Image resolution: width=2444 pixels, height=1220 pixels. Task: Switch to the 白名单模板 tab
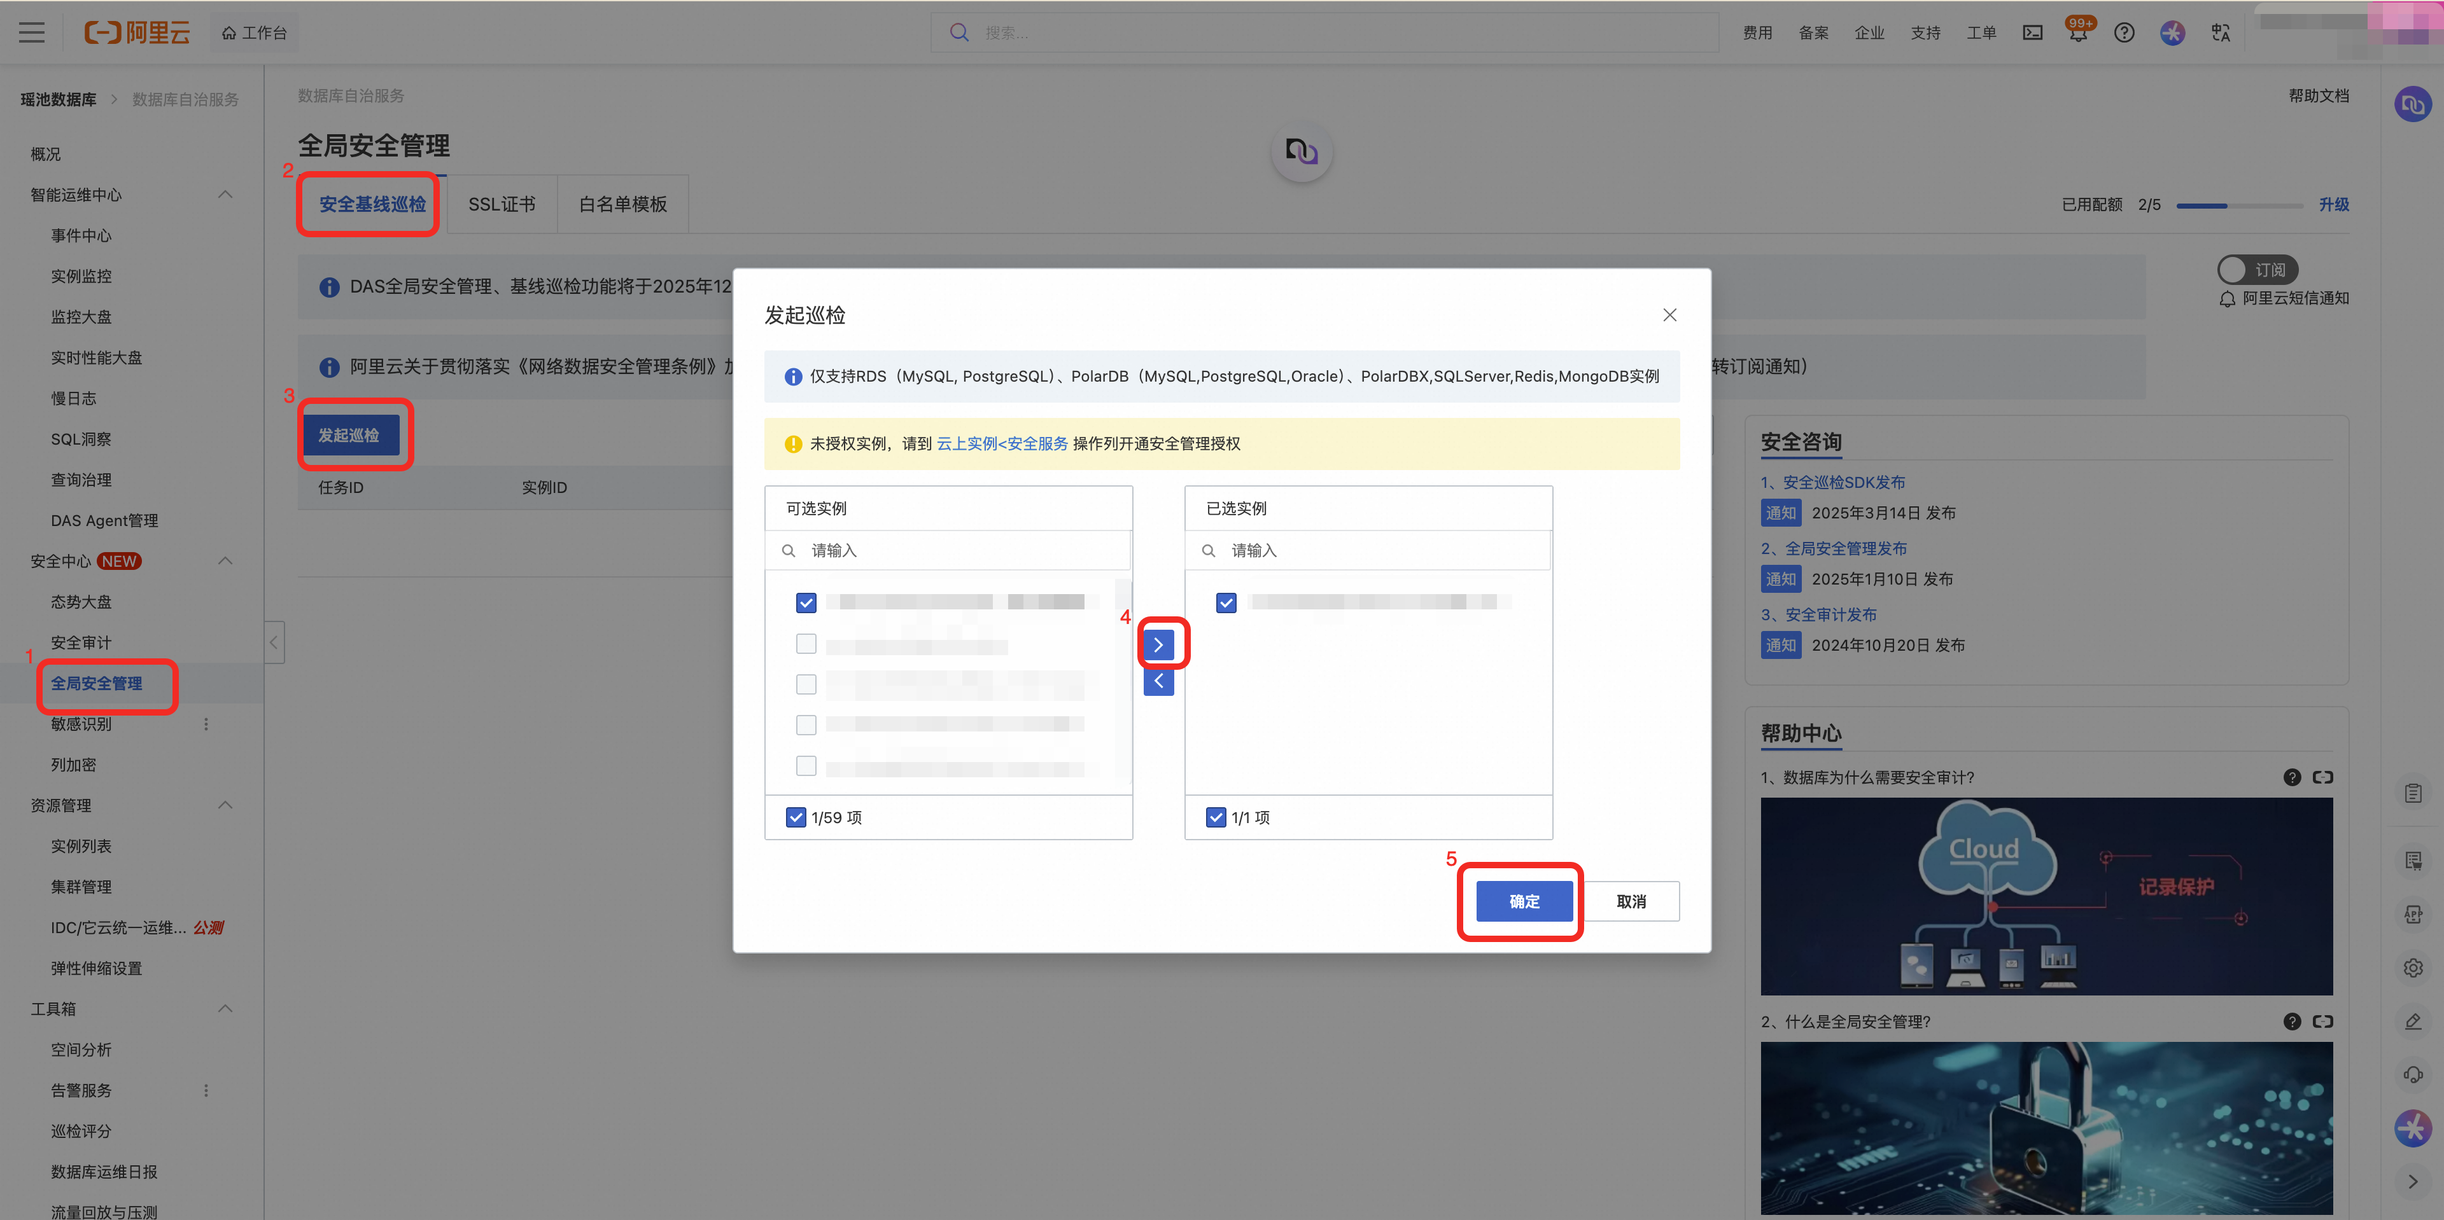[622, 205]
